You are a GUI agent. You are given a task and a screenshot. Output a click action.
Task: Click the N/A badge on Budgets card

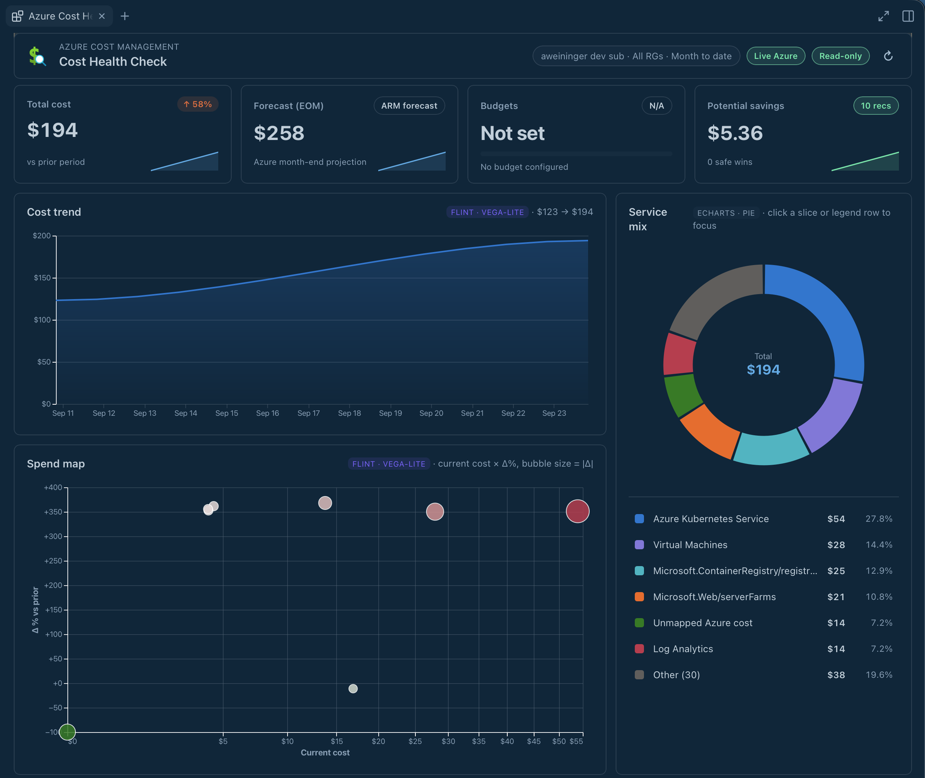tap(656, 106)
